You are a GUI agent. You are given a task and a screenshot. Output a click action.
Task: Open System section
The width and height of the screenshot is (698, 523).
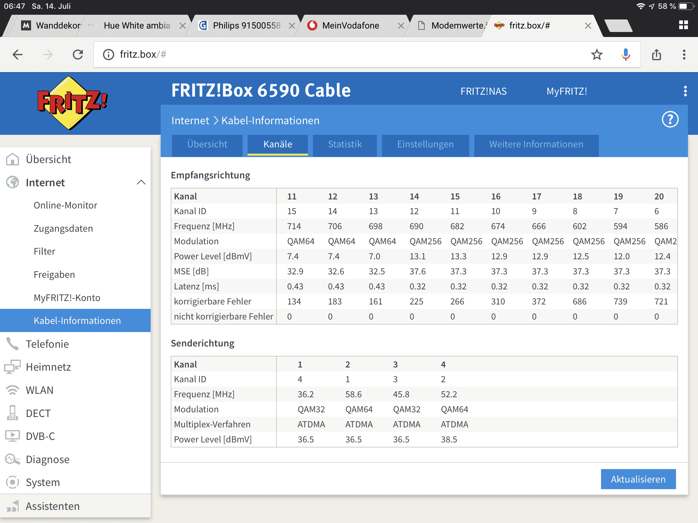pos(43,482)
